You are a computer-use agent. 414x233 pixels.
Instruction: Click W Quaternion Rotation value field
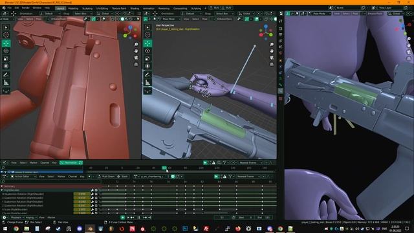pos(82,194)
